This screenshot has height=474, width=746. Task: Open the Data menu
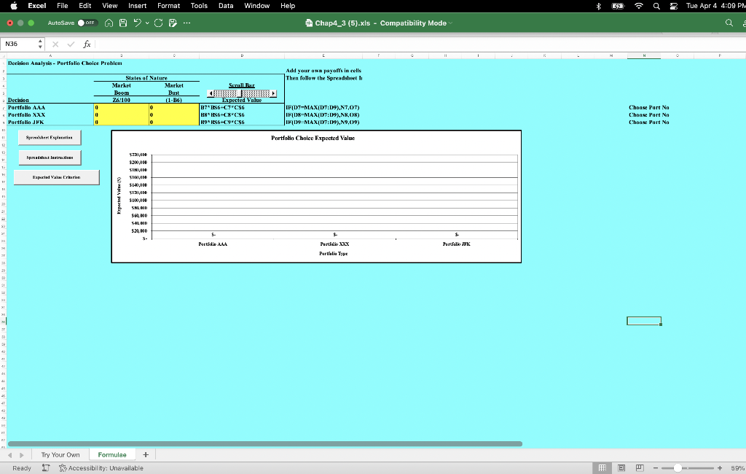coord(226,6)
